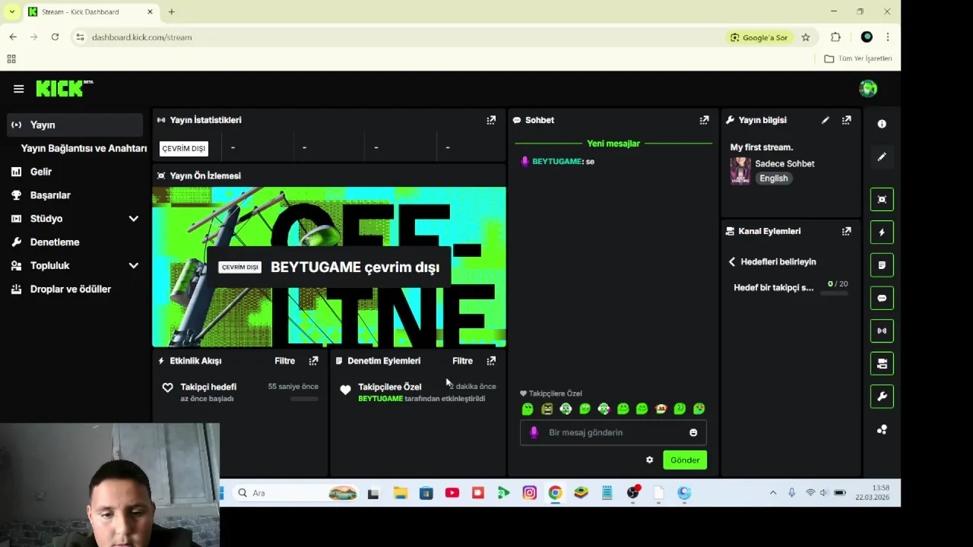Reload the dashboard page

55,37
